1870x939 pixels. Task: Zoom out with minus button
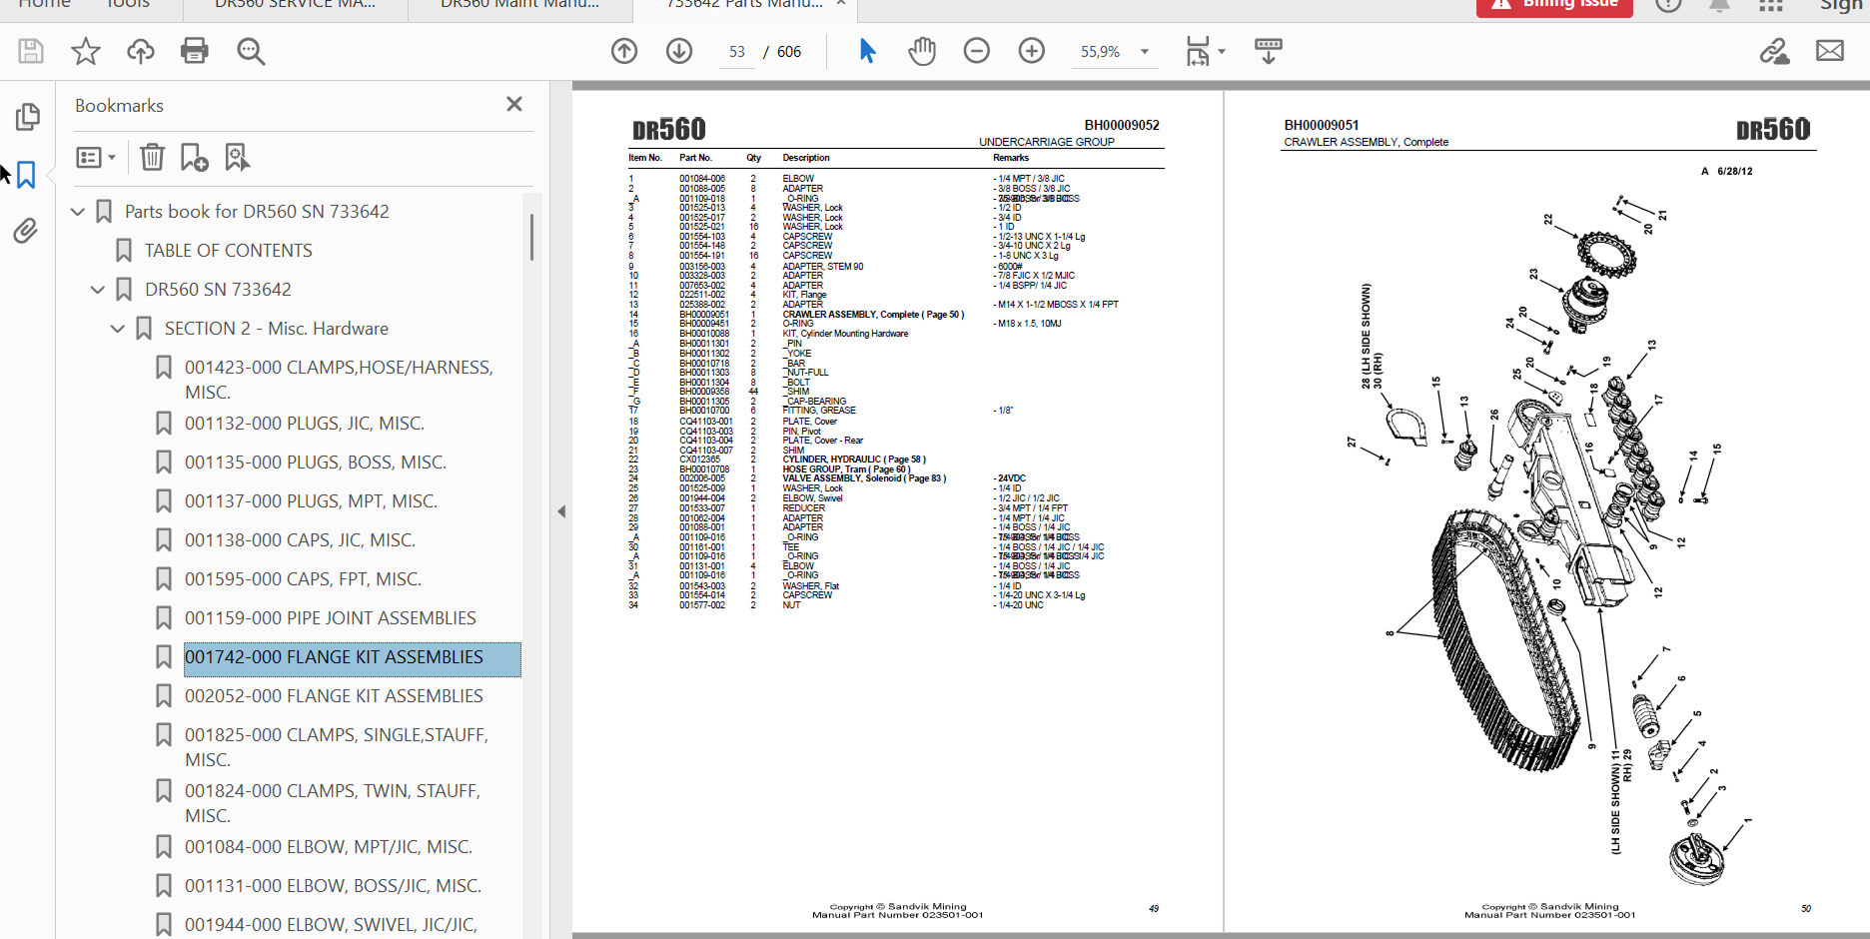tap(976, 51)
